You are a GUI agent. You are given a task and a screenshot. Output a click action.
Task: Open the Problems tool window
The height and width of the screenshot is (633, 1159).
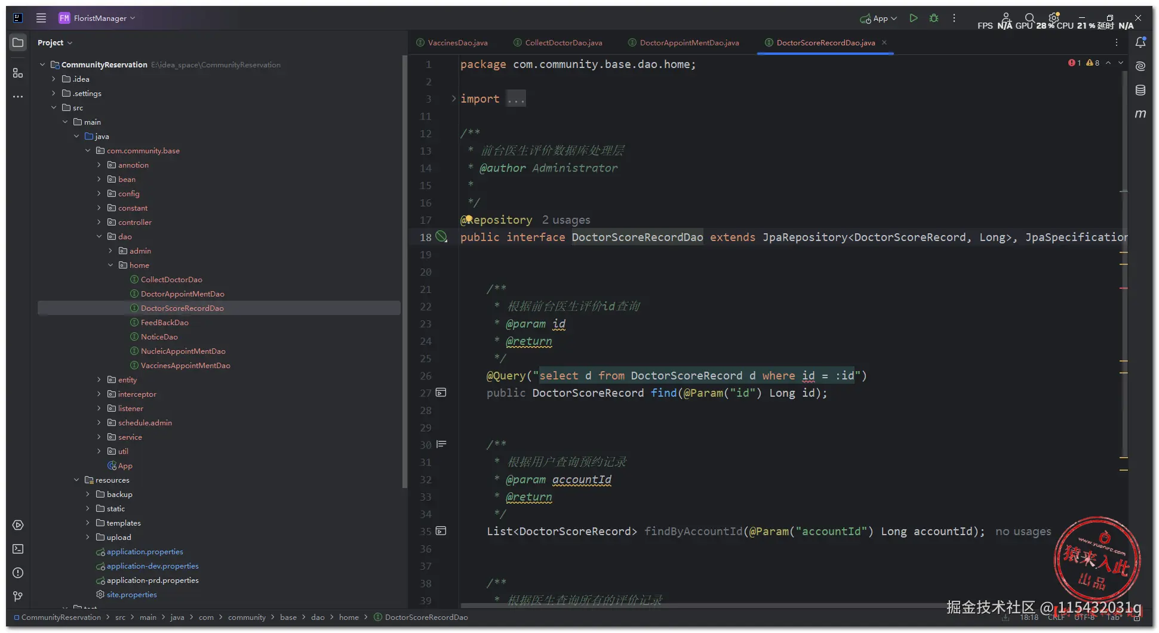18,573
